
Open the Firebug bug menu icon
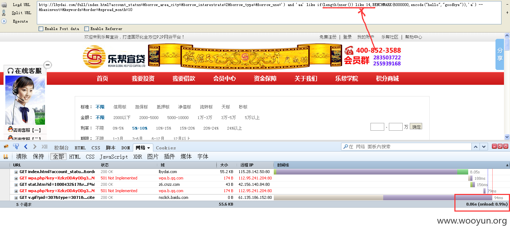click(x=6, y=147)
